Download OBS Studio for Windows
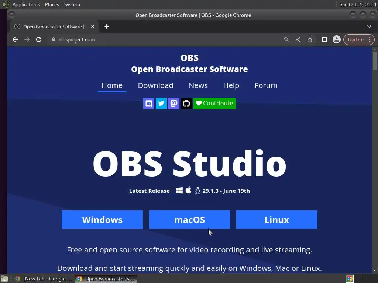Image resolution: width=378 pixels, height=283 pixels. click(x=102, y=220)
